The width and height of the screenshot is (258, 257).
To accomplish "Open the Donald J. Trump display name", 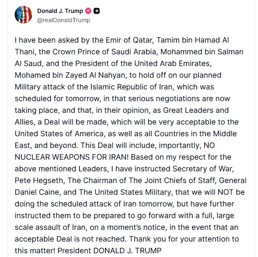I will coord(60,11).
